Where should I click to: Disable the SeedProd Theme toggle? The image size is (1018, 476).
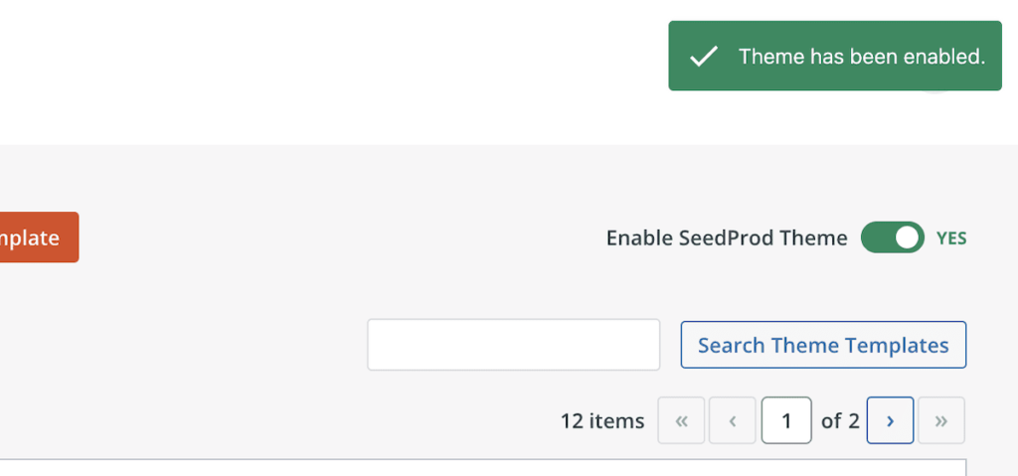[x=892, y=238]
